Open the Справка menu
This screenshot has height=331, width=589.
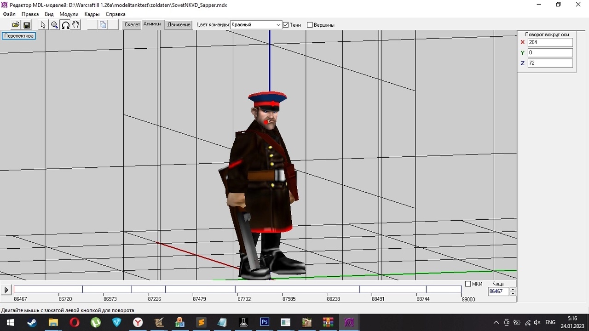click(115, 14)
